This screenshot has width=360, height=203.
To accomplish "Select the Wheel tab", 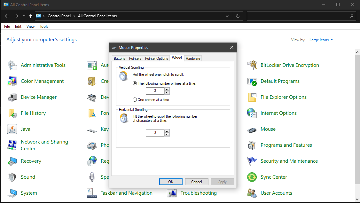I will [177, 58].
